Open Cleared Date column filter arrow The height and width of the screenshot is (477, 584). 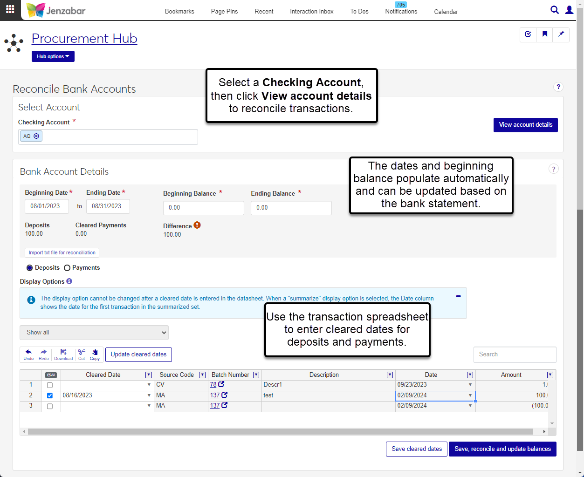coord(149,375)
